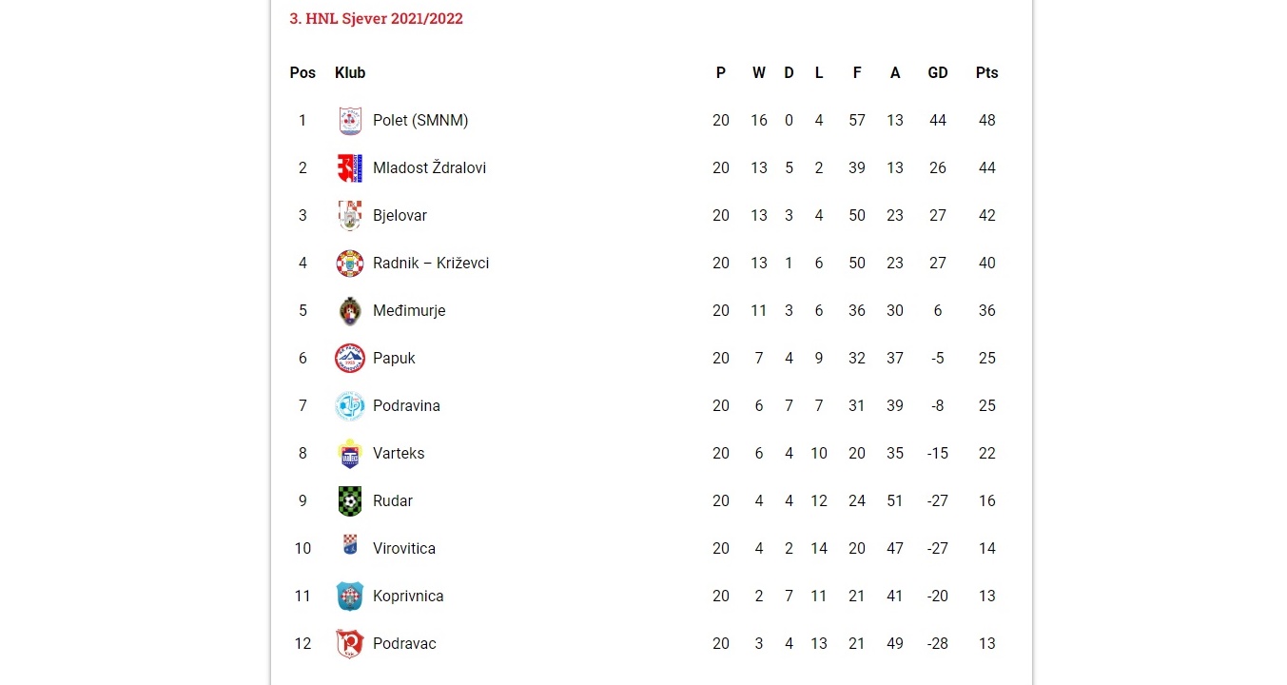This screenshot has height=685, width=1287.
Task: Click the Radnik – Križevci club badge
Action: click(350, 264)
